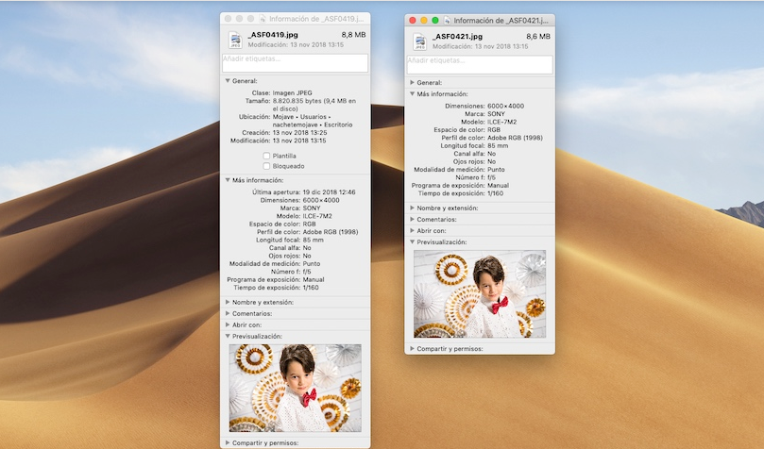Expand Compartir y permisos in _ASF0419.jpg window
Viewport: 764px width, 449px height.
(228, 442)
